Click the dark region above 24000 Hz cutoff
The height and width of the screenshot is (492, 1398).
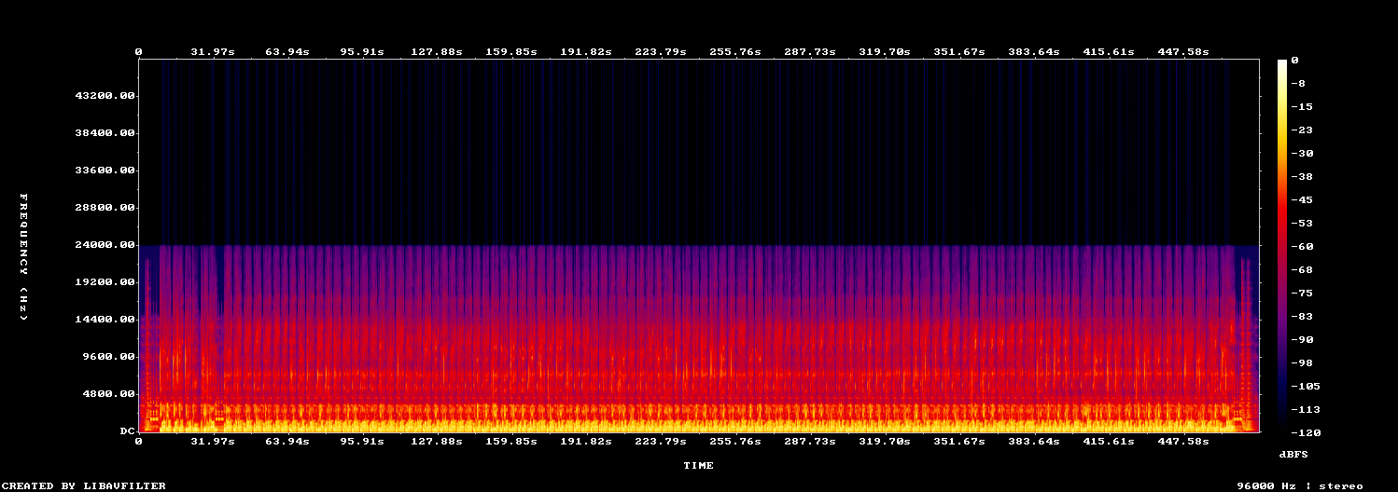pos(698,152)
